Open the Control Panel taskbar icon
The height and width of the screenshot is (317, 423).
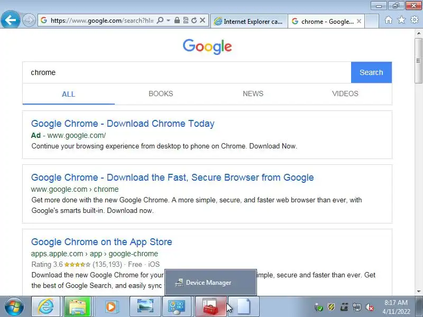point(177,306)
